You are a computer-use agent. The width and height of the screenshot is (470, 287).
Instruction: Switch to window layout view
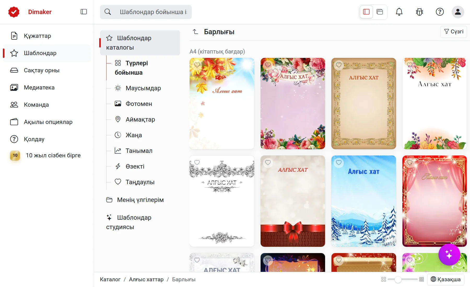tap(380, 12)
